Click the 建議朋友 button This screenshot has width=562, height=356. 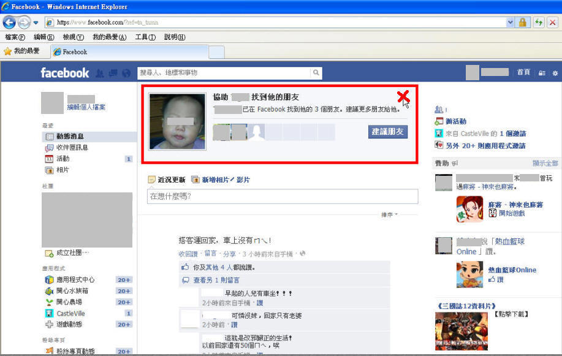coord(387,132)
